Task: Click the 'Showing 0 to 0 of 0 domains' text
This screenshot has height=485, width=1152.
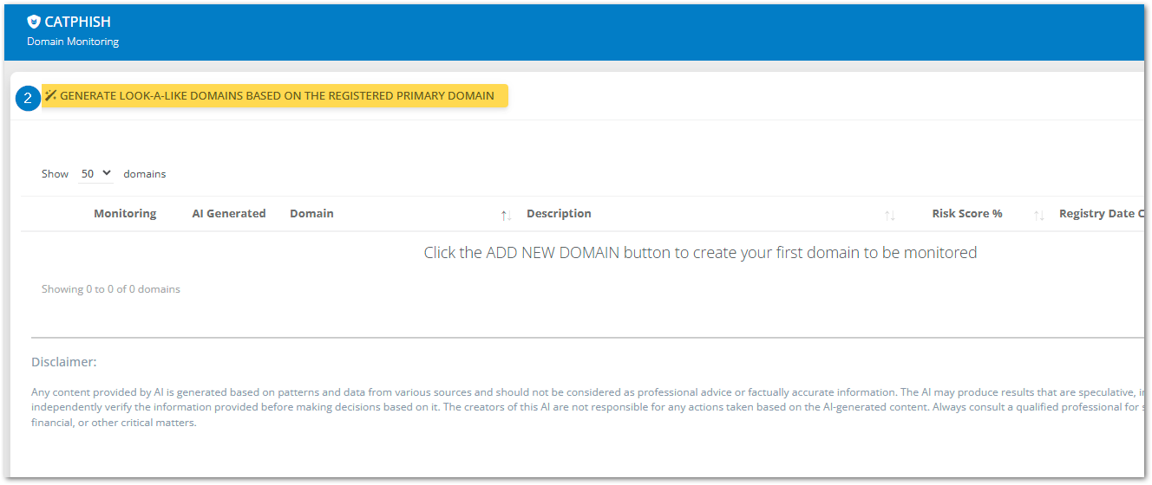Action: click(x=111, y=289)
